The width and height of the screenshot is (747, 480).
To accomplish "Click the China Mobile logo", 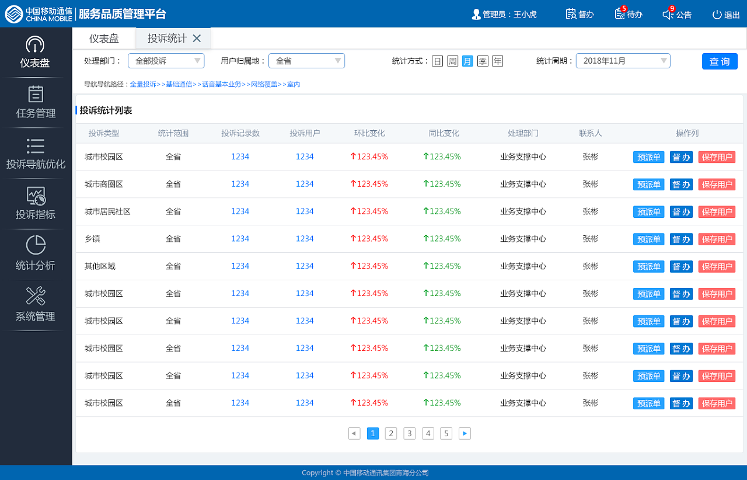I will 39,14.
